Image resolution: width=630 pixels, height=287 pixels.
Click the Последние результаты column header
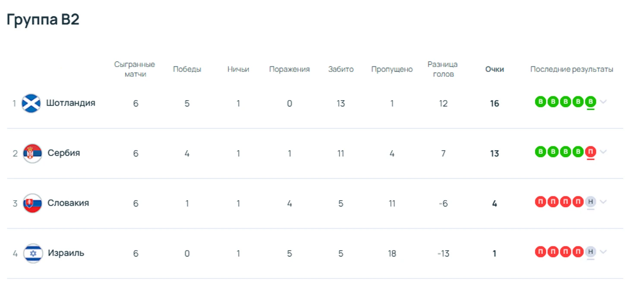coord(571,69)
